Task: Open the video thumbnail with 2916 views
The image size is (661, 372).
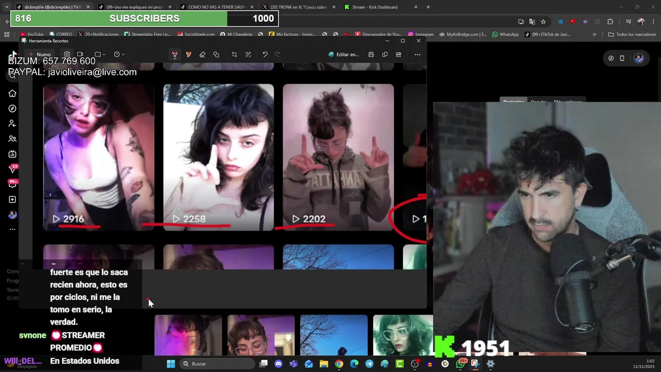Action: (99, 157)
